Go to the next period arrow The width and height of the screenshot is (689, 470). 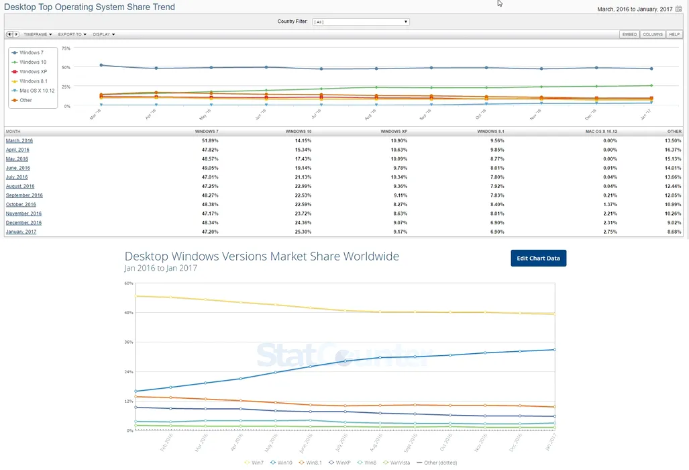[16, 34]
